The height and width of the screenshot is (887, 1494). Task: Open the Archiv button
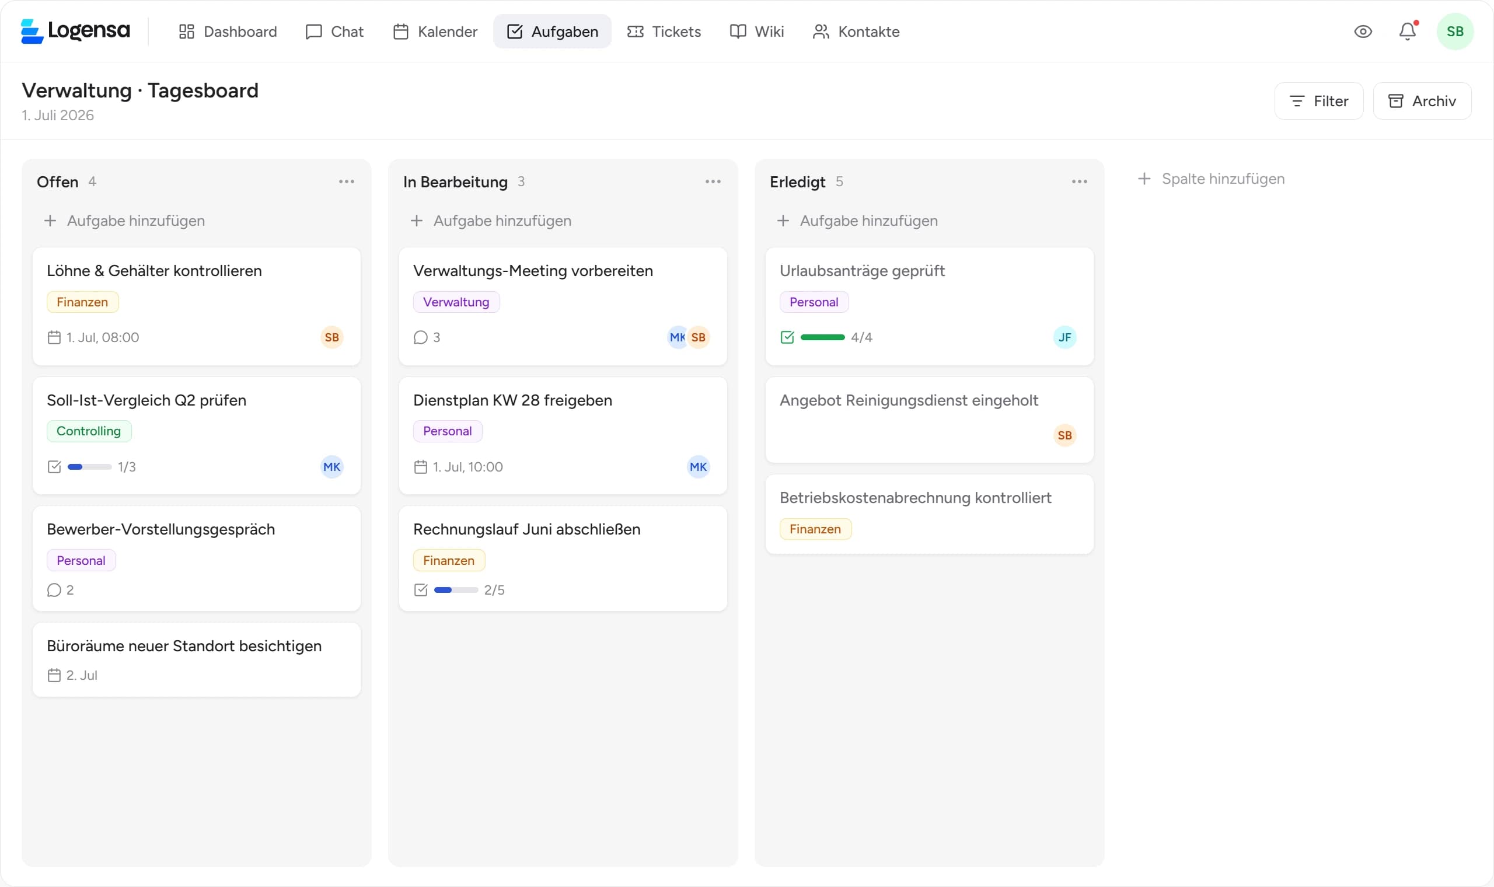point(1422,101)
